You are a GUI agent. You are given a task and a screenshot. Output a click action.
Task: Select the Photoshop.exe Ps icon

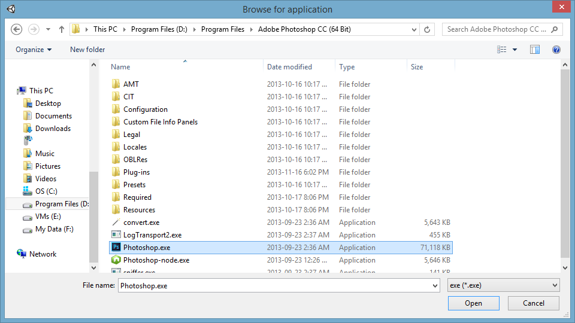click(116, 247)
